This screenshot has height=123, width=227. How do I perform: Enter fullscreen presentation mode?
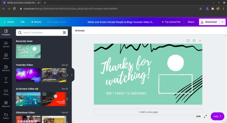(x=205, y=116)
